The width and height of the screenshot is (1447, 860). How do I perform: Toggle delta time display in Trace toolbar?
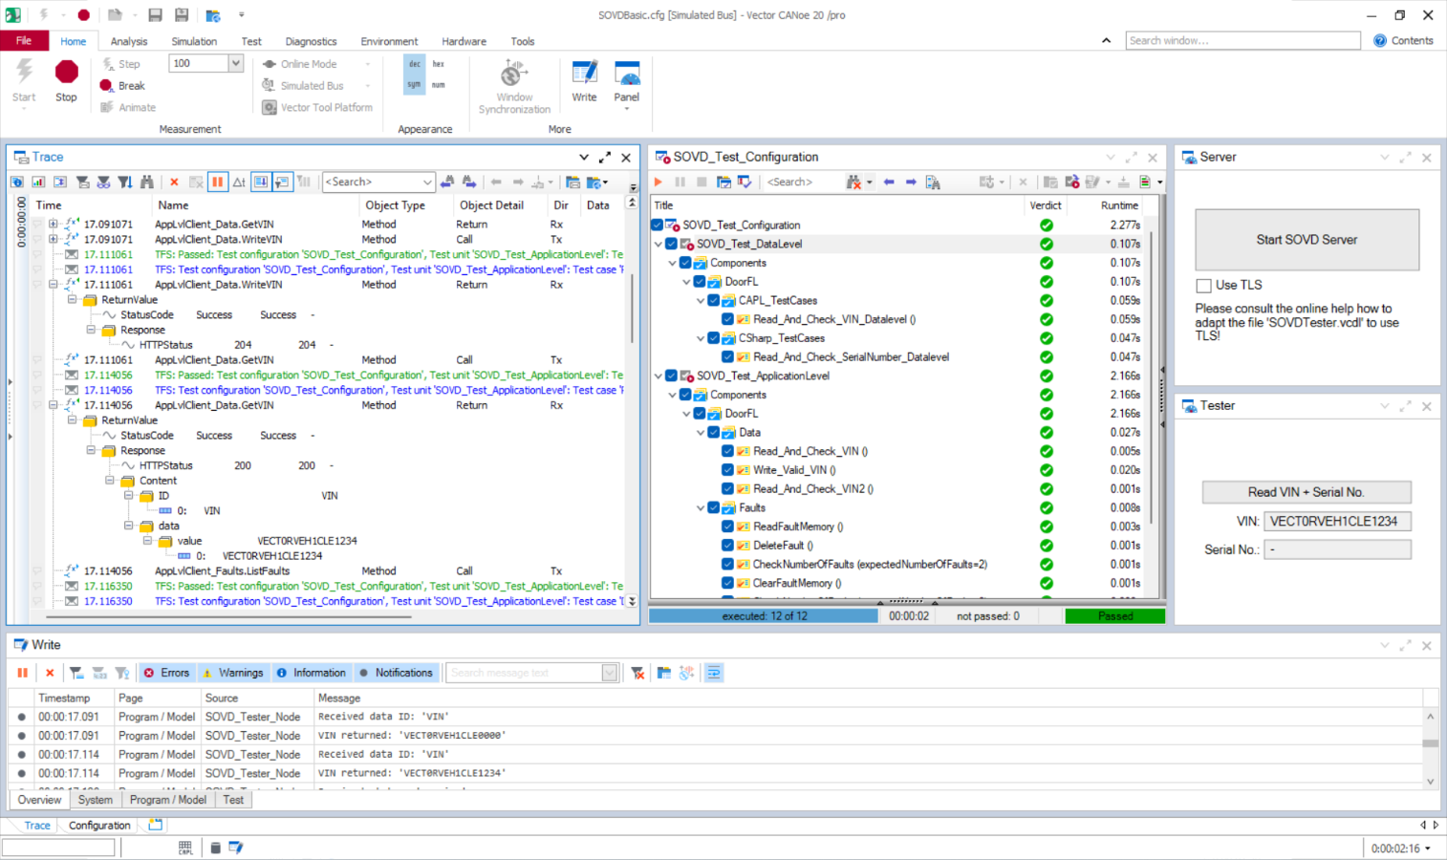[x=239, y=182]
